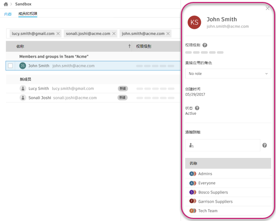276x221 pixels.
Task: Remove sonali.joshi@acme.com email chip
Action: tap(114, 33)
